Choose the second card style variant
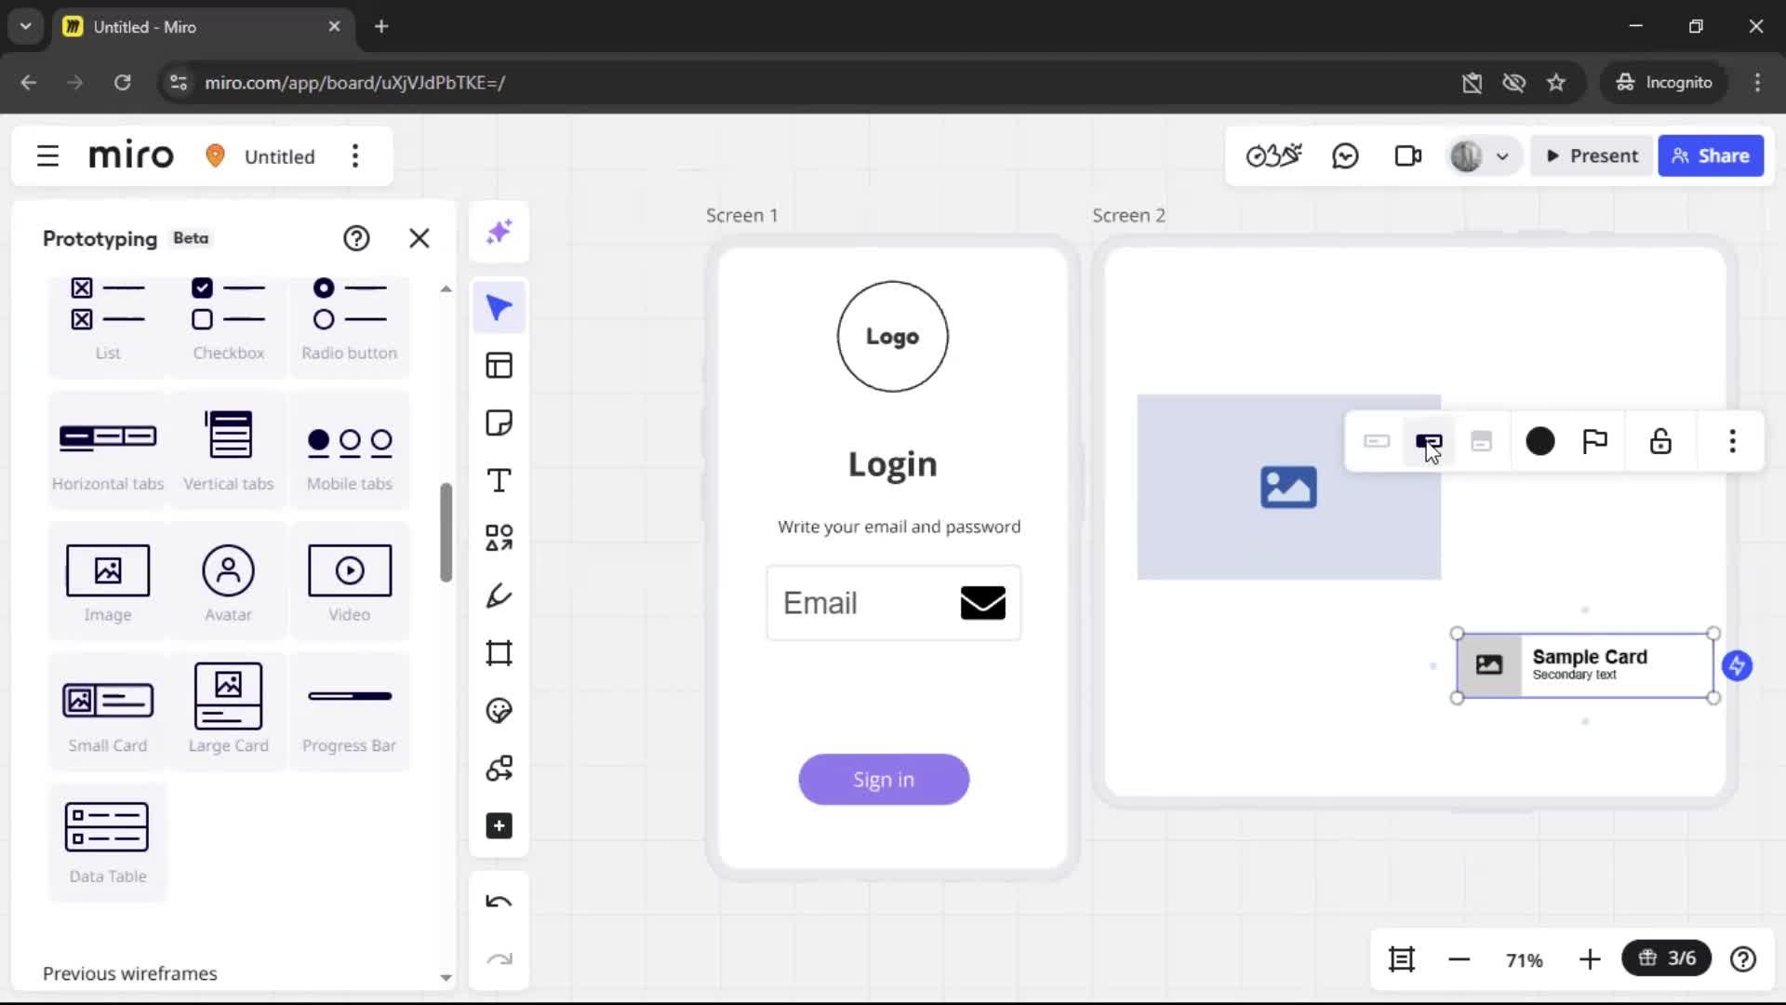 [1429, 441]
